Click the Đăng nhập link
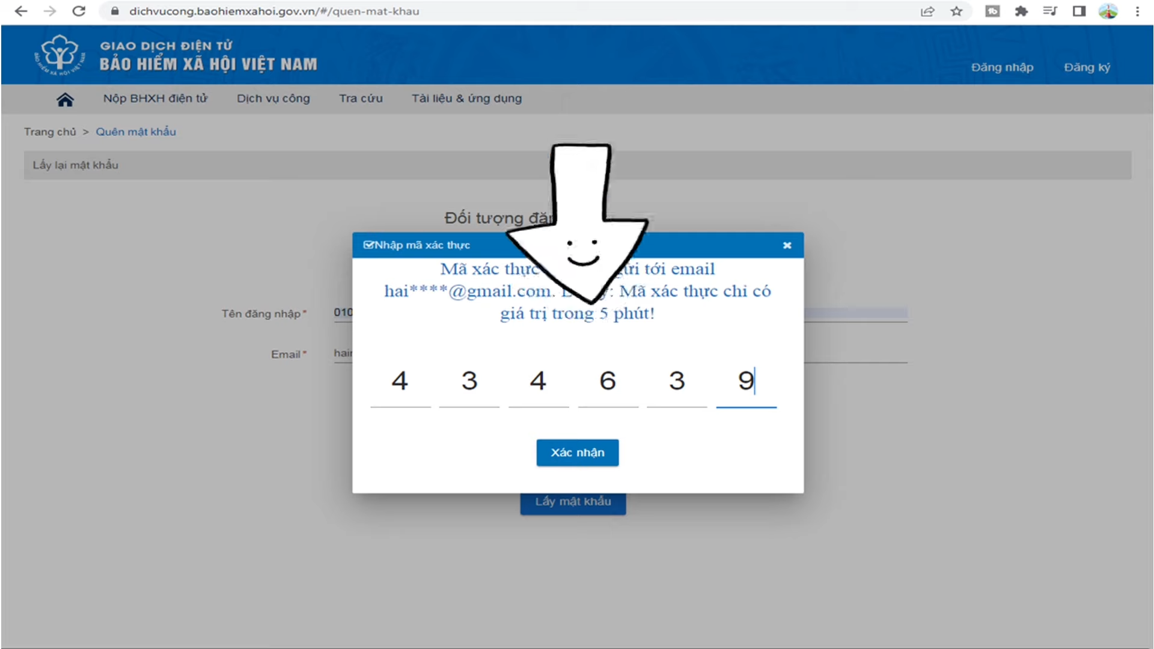The height and width of the screenshot is (649, 1154). pos(1002,67)
